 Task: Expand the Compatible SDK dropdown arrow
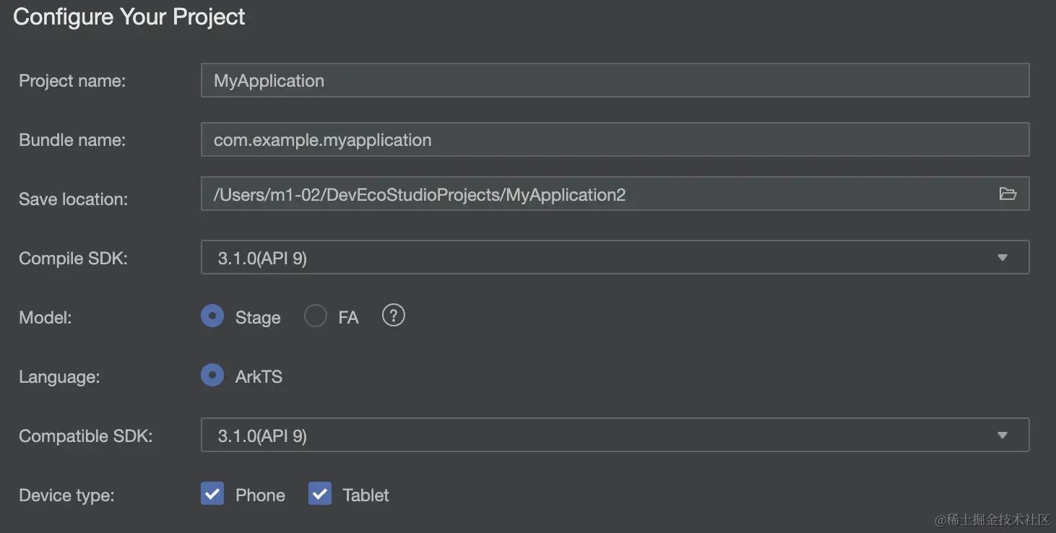click(1002, 435)
